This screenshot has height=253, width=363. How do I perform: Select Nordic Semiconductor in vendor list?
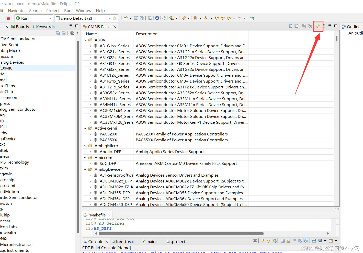pos(19,197)
